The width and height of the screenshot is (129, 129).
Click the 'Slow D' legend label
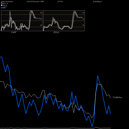(x=5, y=4)
